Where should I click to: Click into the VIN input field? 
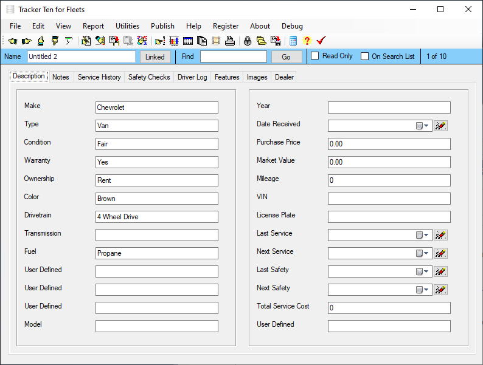[389, 199]
